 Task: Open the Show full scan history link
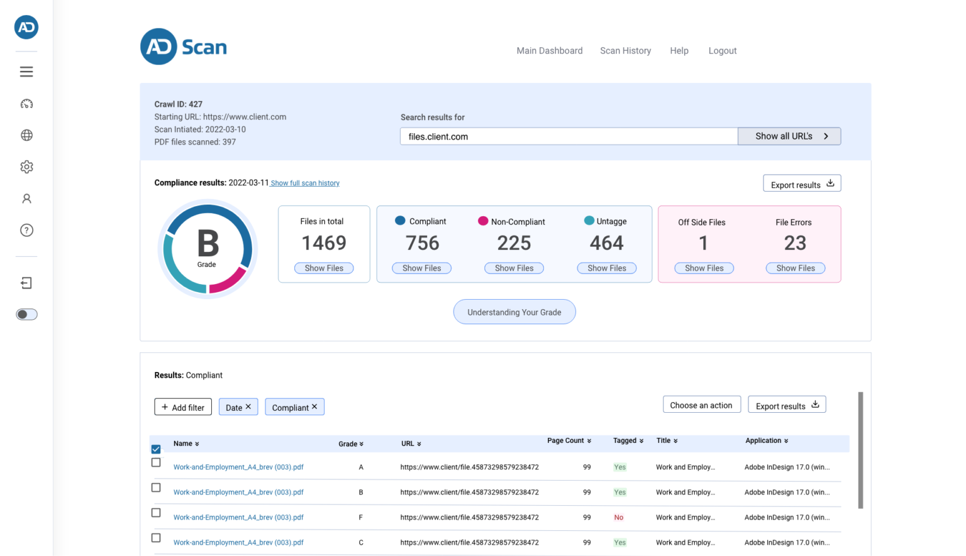pyautogui.click(x=305, y=183)
